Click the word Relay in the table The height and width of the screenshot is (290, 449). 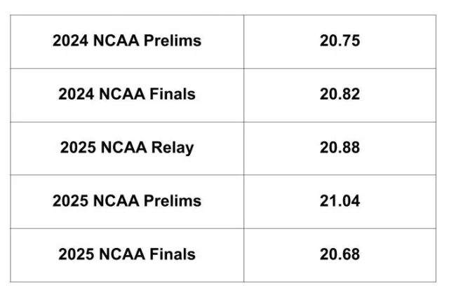[173, 149]
